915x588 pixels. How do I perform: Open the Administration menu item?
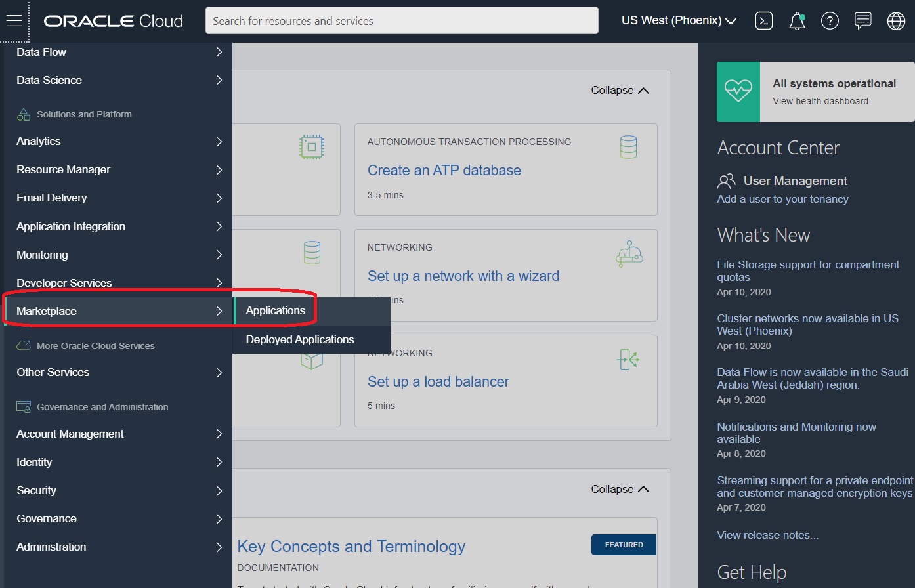[x=118, y=547]
